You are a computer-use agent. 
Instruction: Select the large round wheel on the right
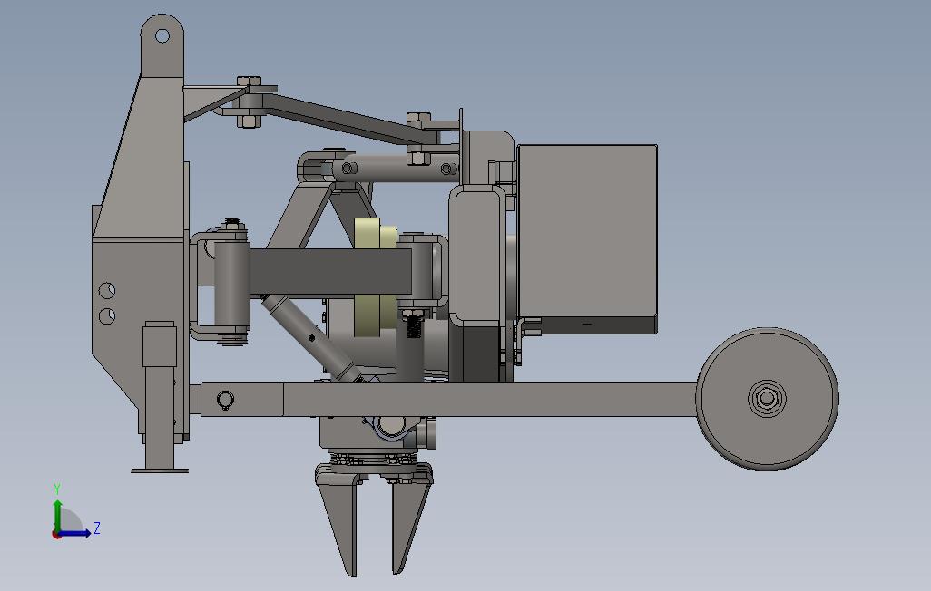[767, 399]
